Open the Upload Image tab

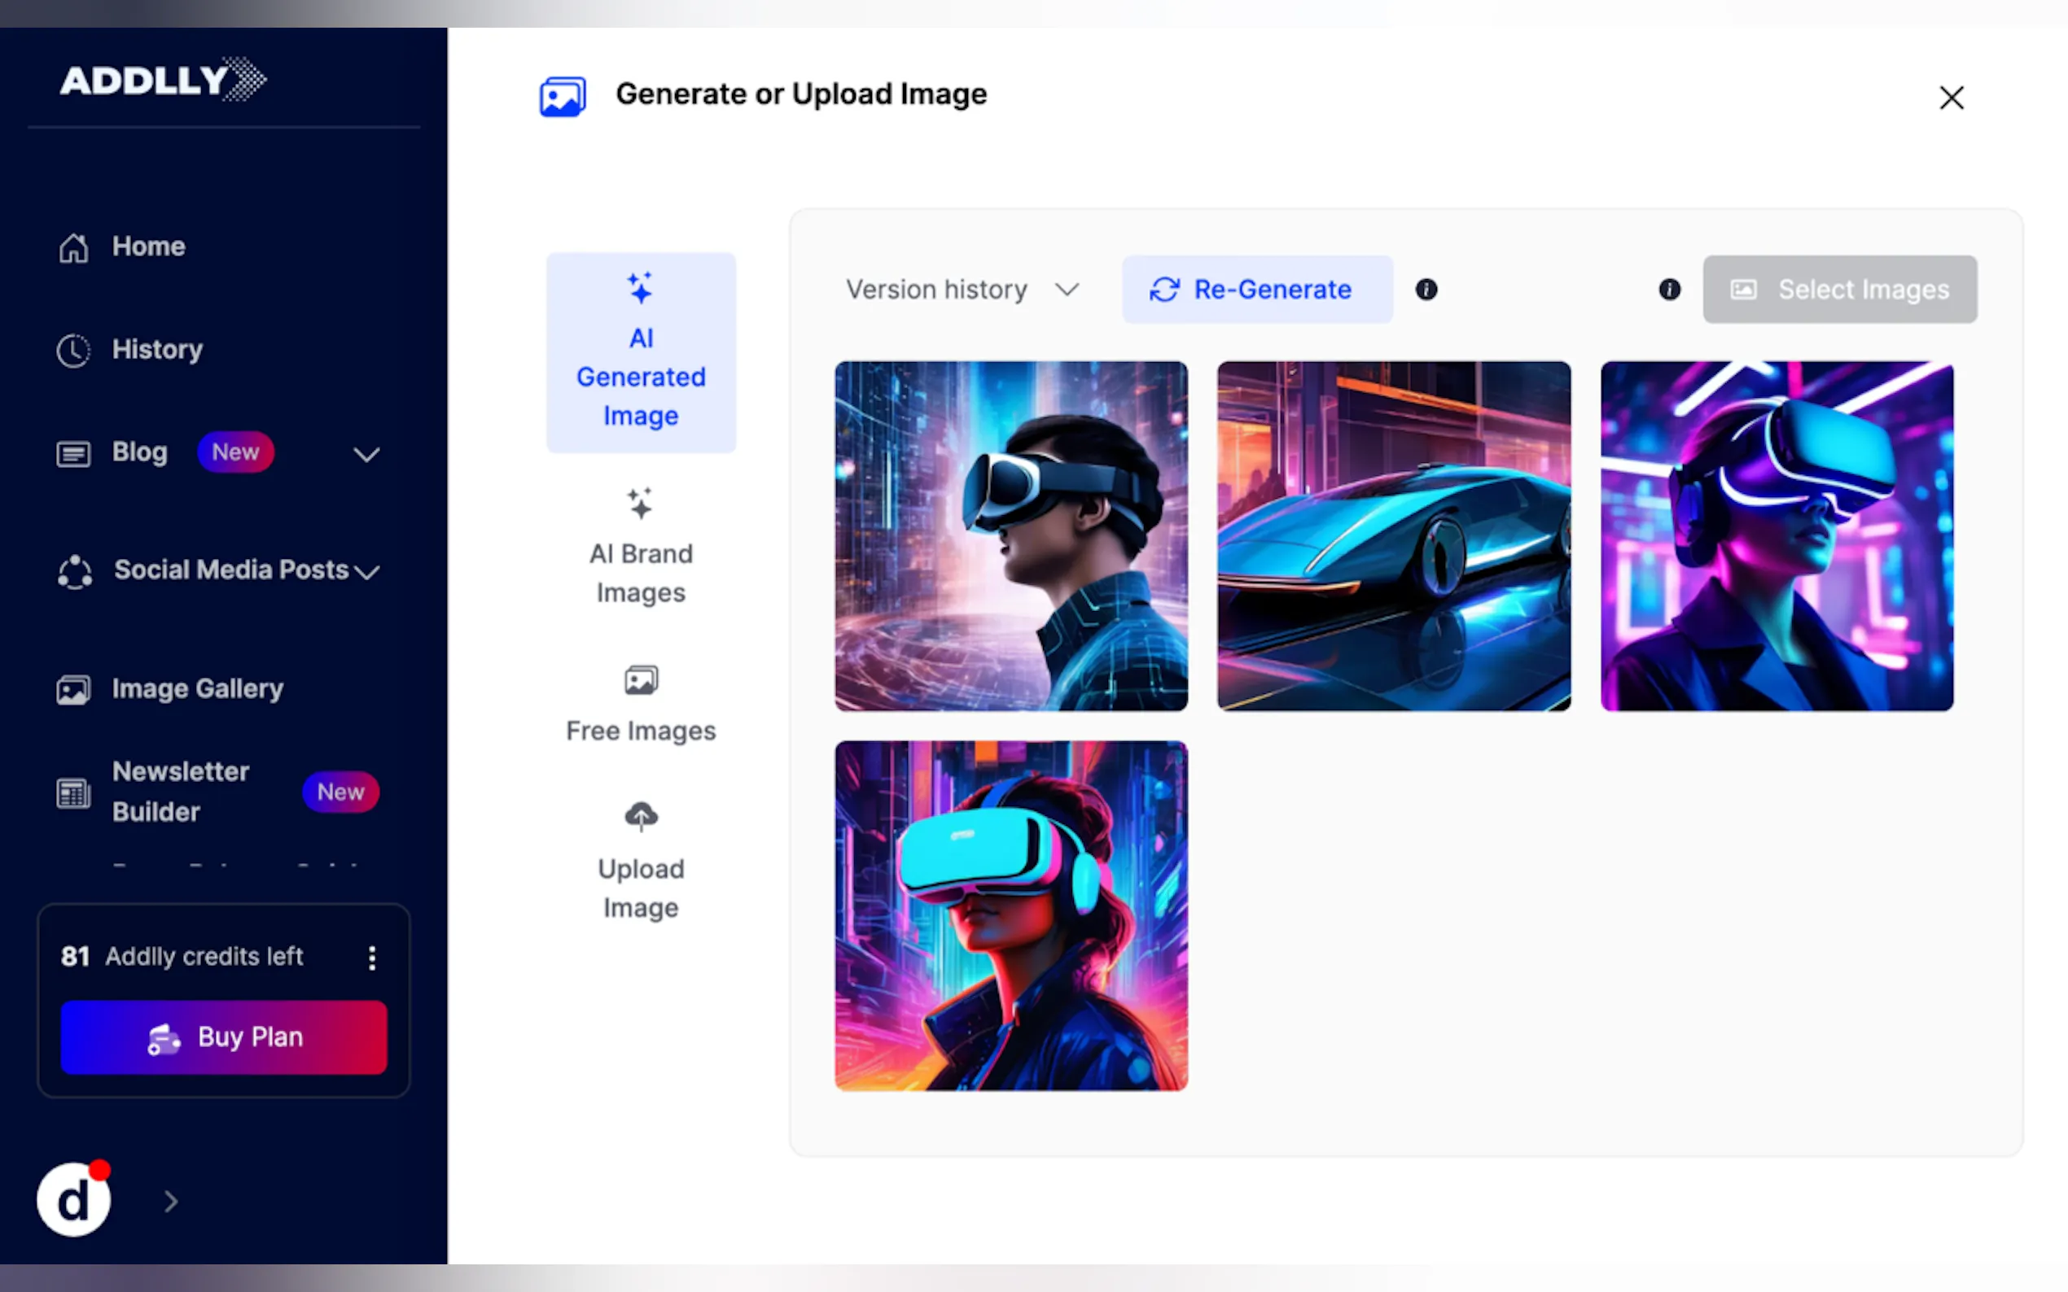640,861
